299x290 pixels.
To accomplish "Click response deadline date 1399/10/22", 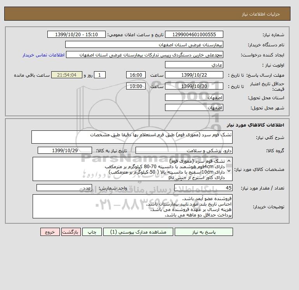I will click(194, 75).
